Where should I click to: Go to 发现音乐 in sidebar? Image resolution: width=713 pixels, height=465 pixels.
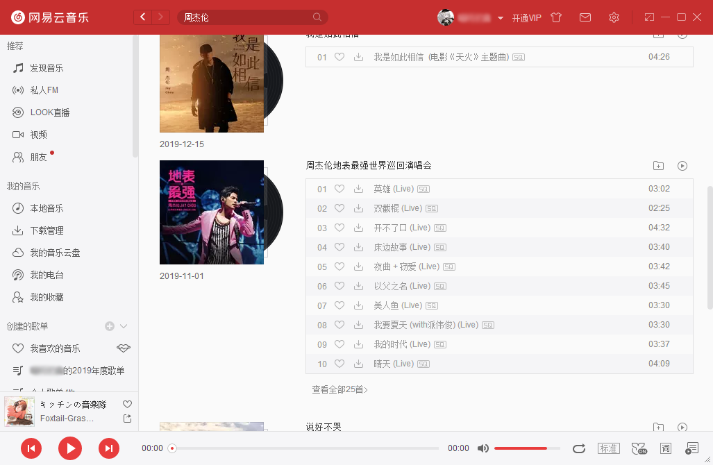(x=47, y=68)
